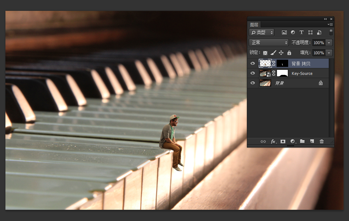Select the 背景 拷贝 layer thumbnail
349x221 pixels.
(265, 63)
